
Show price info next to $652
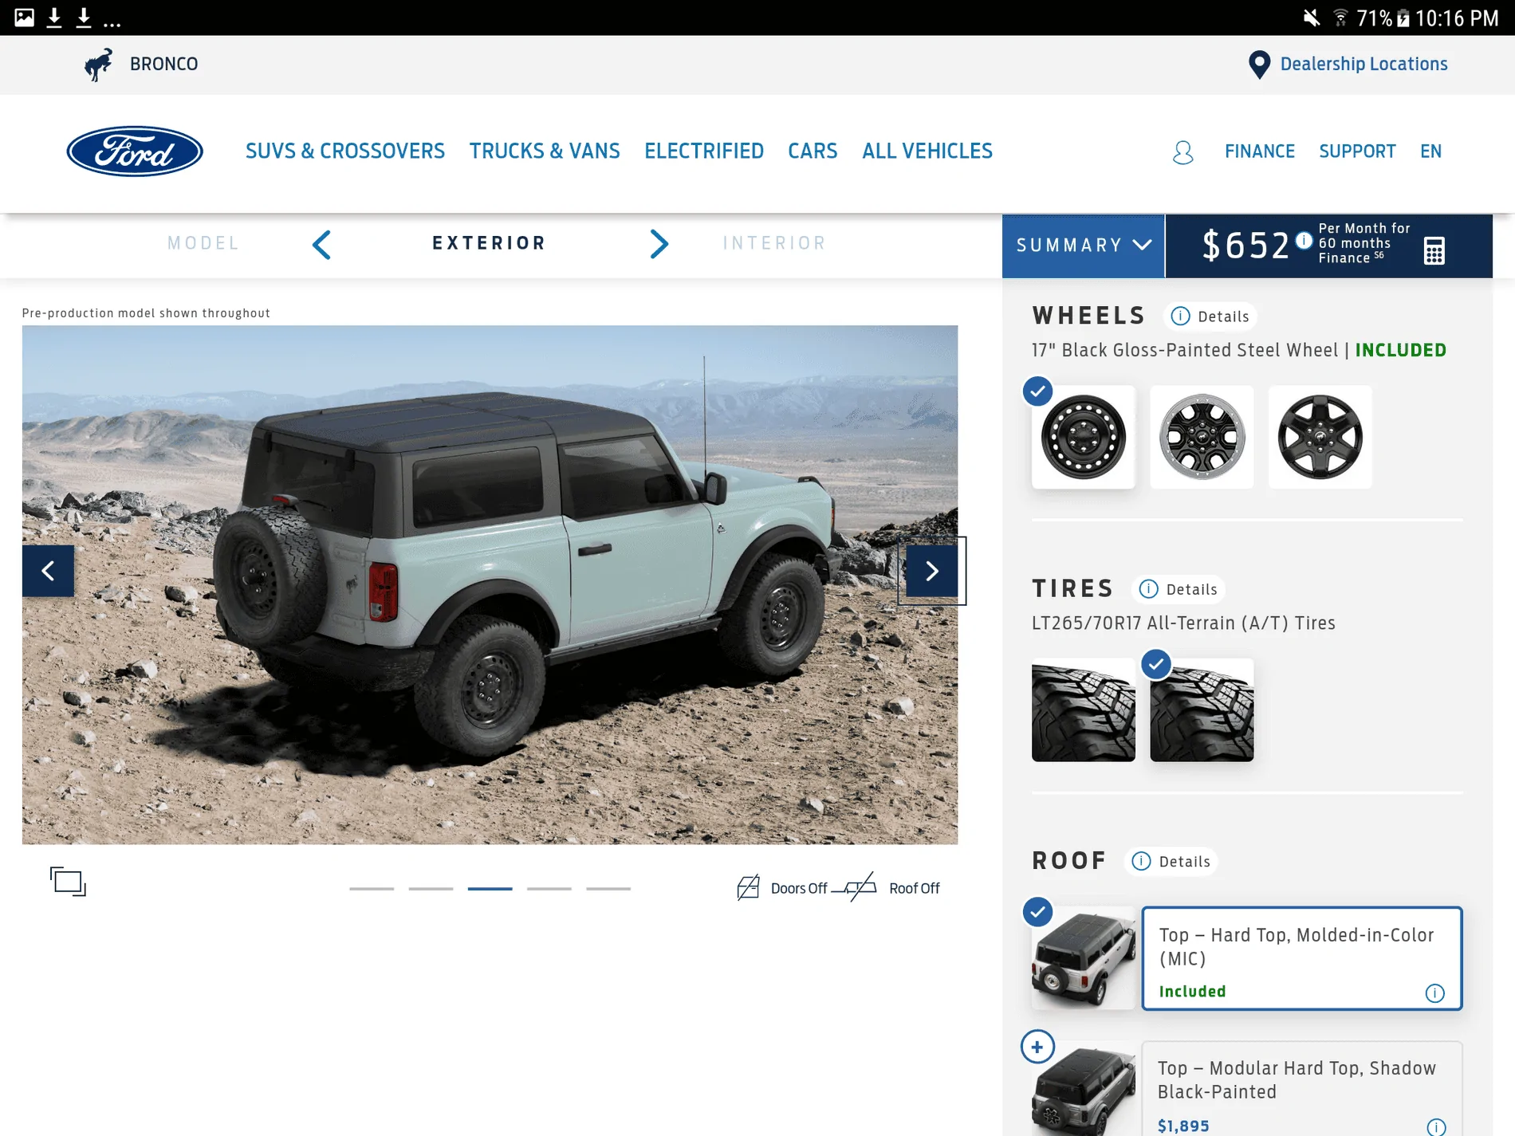click(1304, 240)
